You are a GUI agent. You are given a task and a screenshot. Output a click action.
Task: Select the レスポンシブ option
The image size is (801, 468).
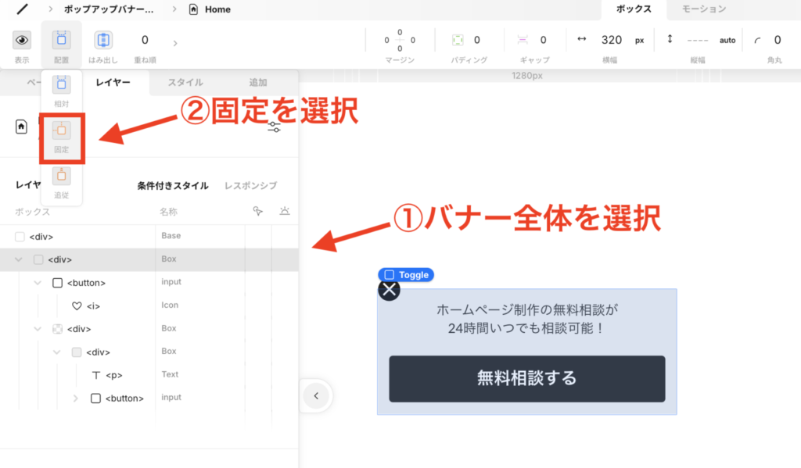(x=251, y=186)
